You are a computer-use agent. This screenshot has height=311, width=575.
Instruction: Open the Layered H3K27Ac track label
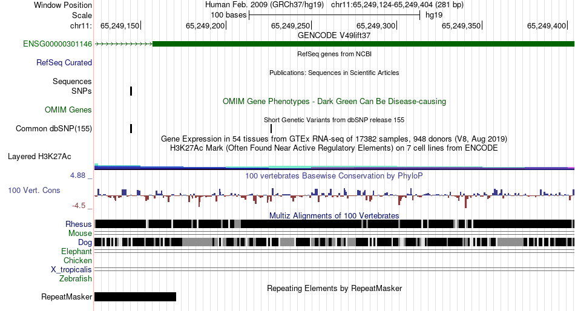[39, 157]
